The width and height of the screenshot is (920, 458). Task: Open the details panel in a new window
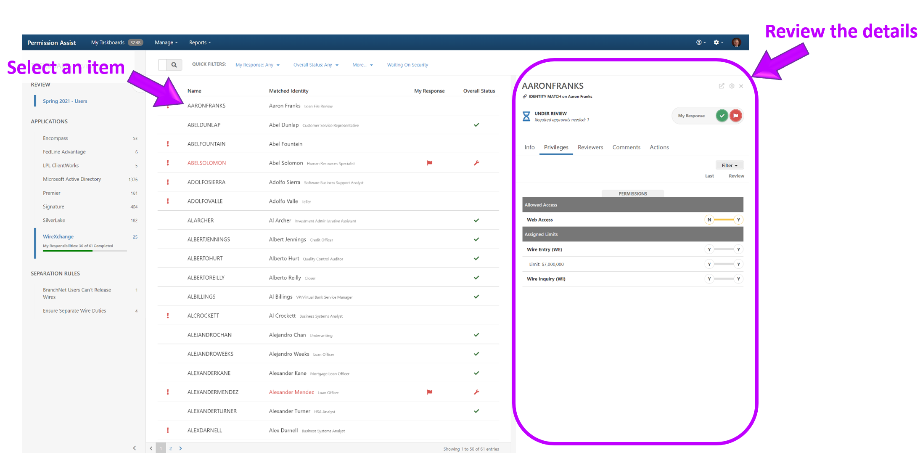(721, 86)
